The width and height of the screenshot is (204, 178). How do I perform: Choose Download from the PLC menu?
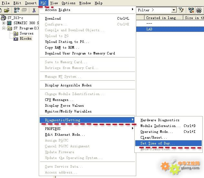[87, 18]
